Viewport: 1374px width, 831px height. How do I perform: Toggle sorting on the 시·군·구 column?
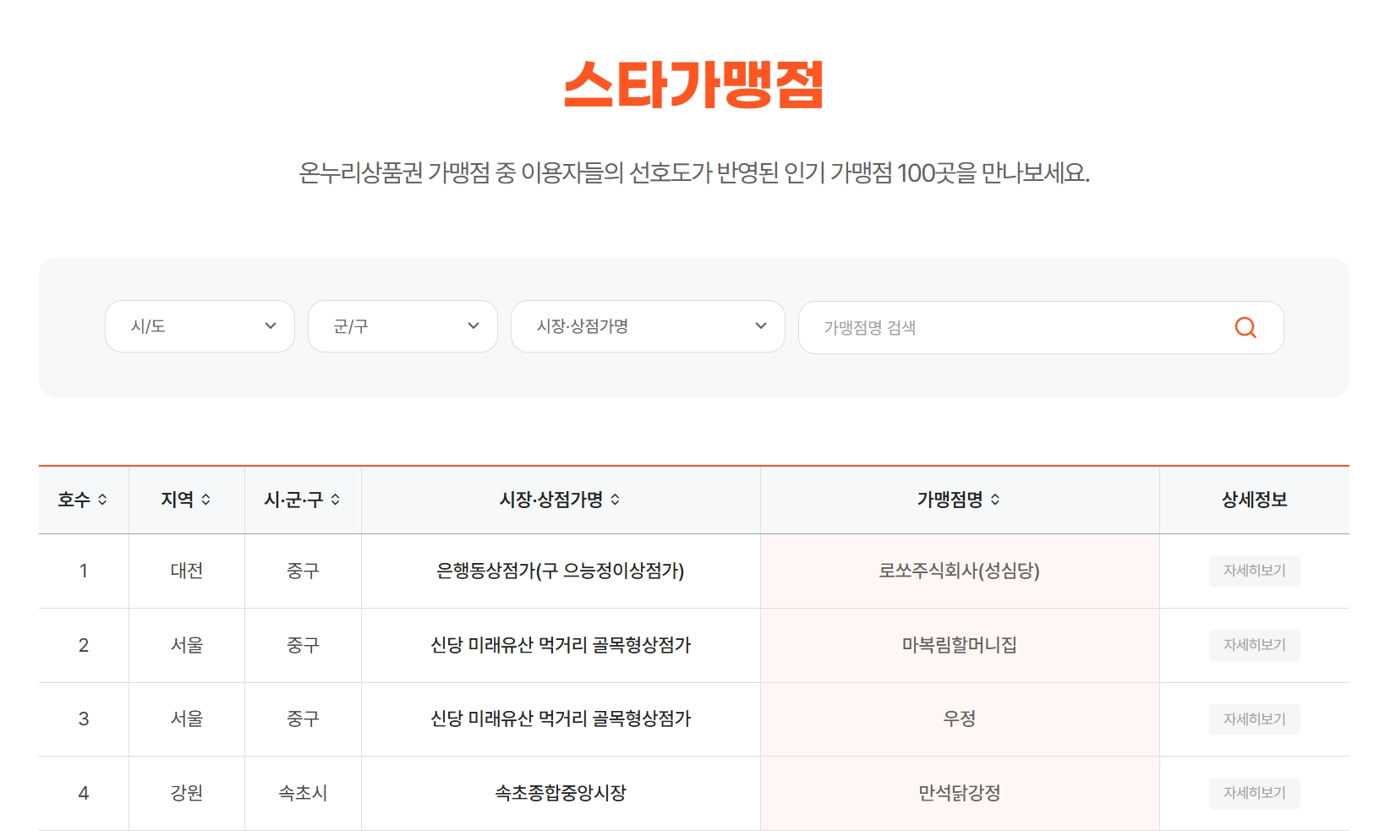point(338,500)
